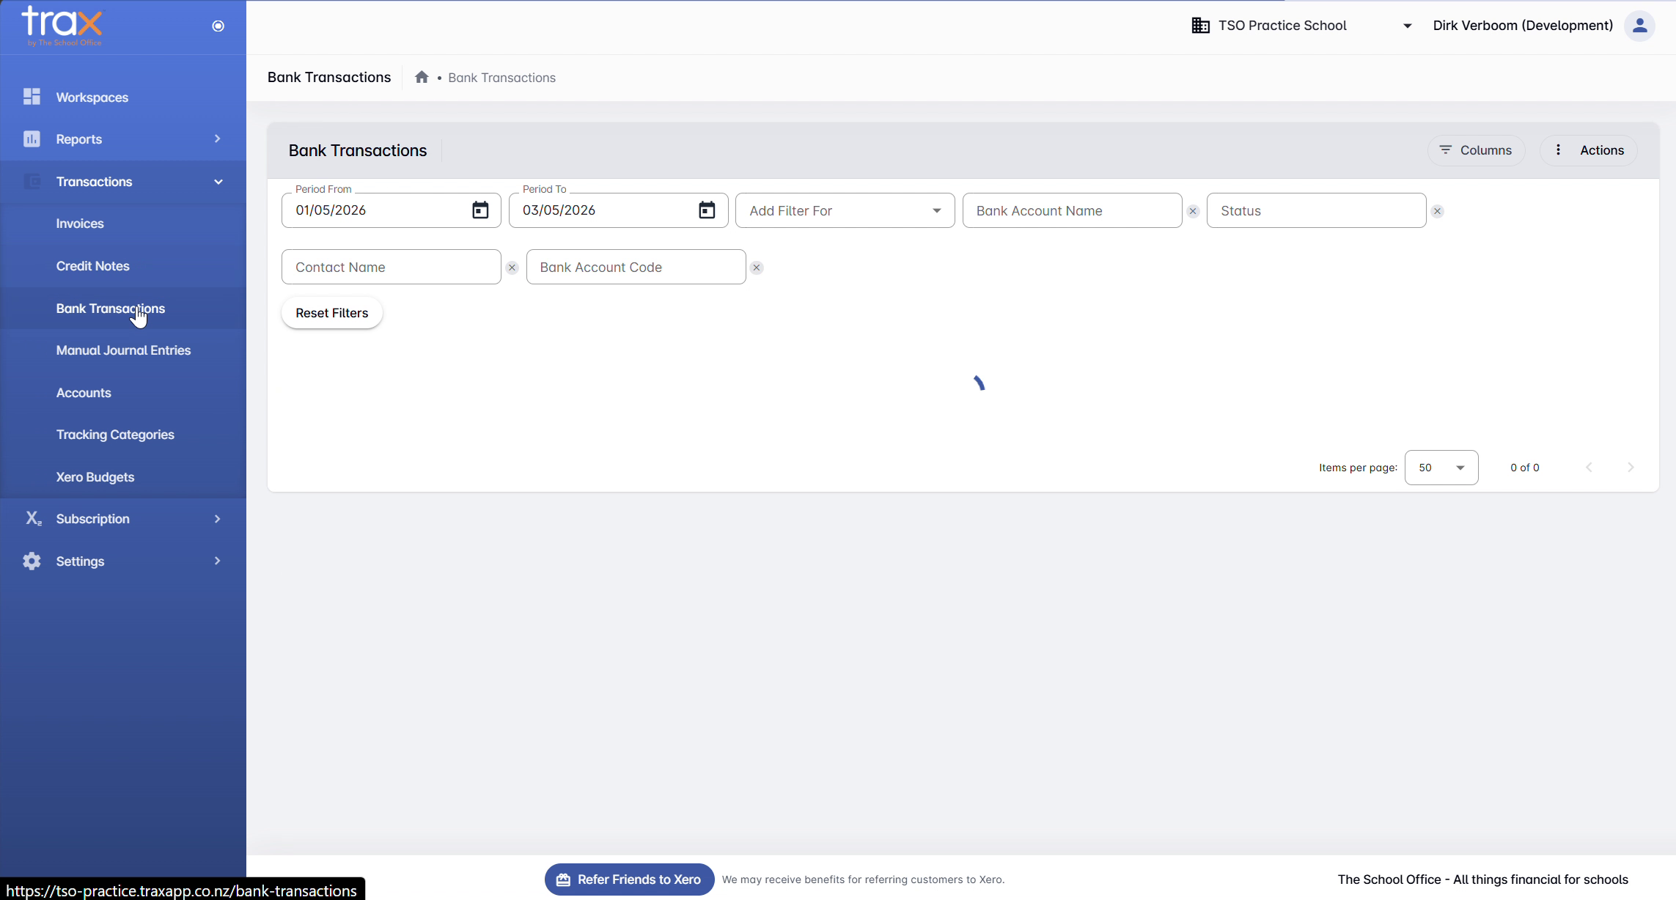
Task: Click the gift icon on Refer button
Action: 563,879
